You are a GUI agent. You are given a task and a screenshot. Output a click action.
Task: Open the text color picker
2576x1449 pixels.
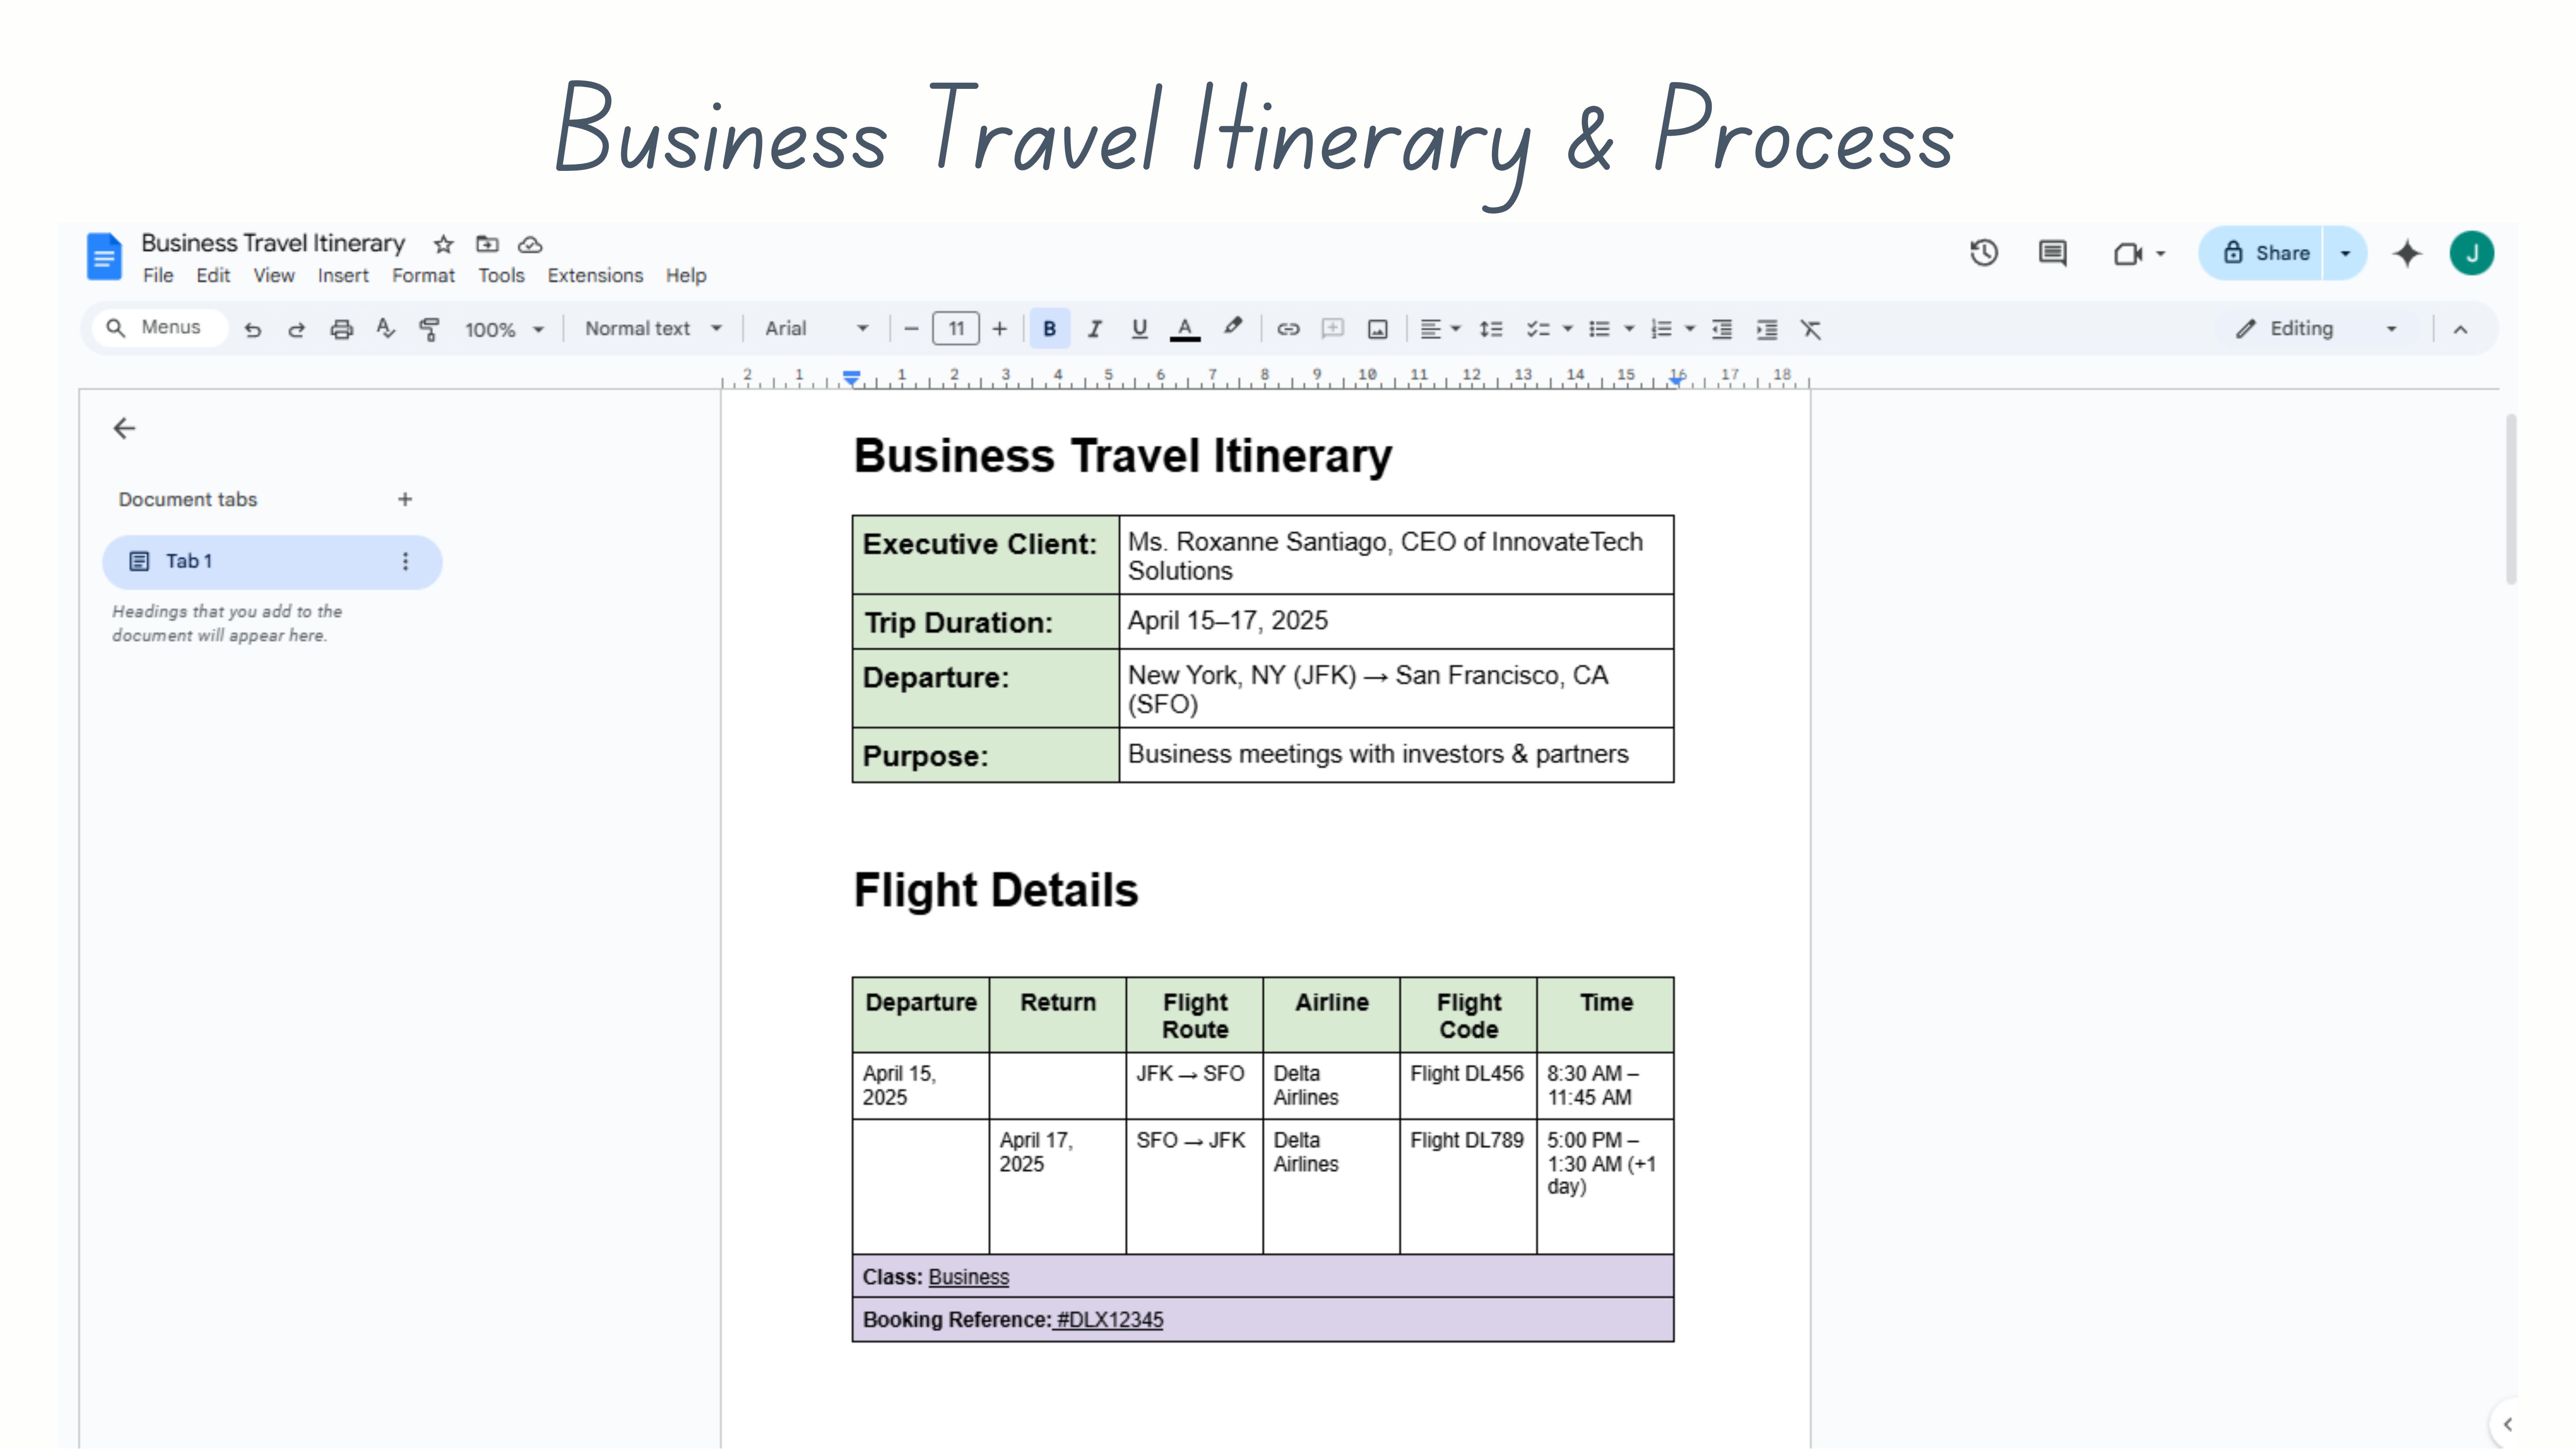click(x=1184, y=329)
